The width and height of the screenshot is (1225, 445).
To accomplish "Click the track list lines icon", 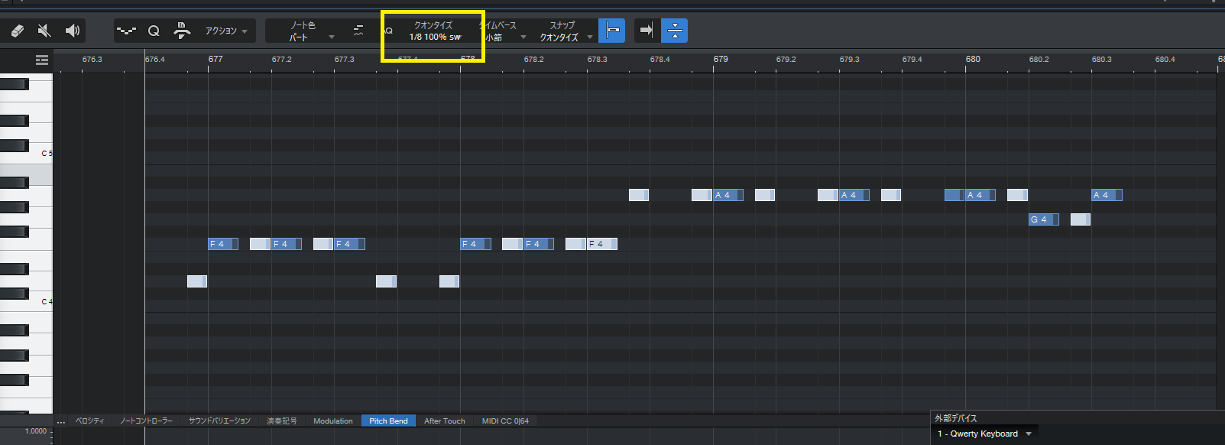I will 42,60.
